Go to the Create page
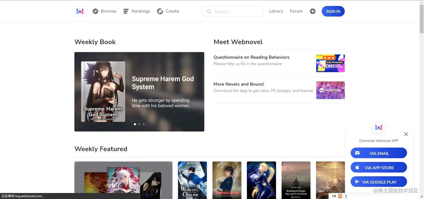 pos(168,11)
